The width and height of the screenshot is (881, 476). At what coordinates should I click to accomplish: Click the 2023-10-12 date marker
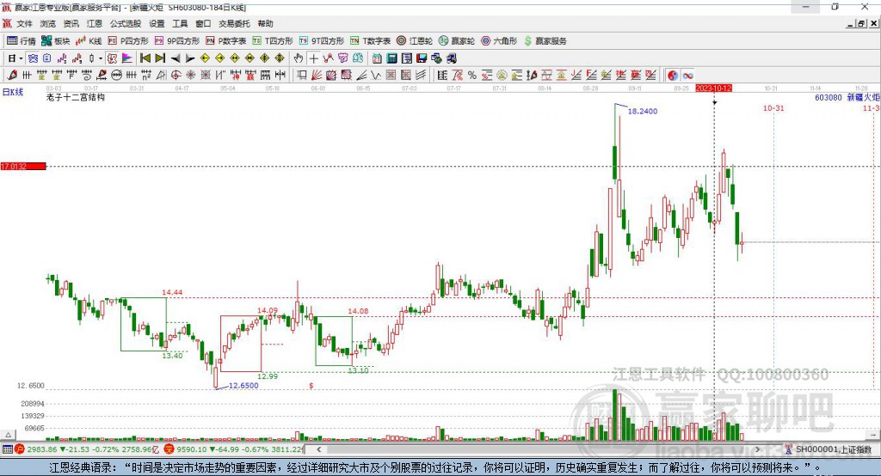tap(713, 88)
